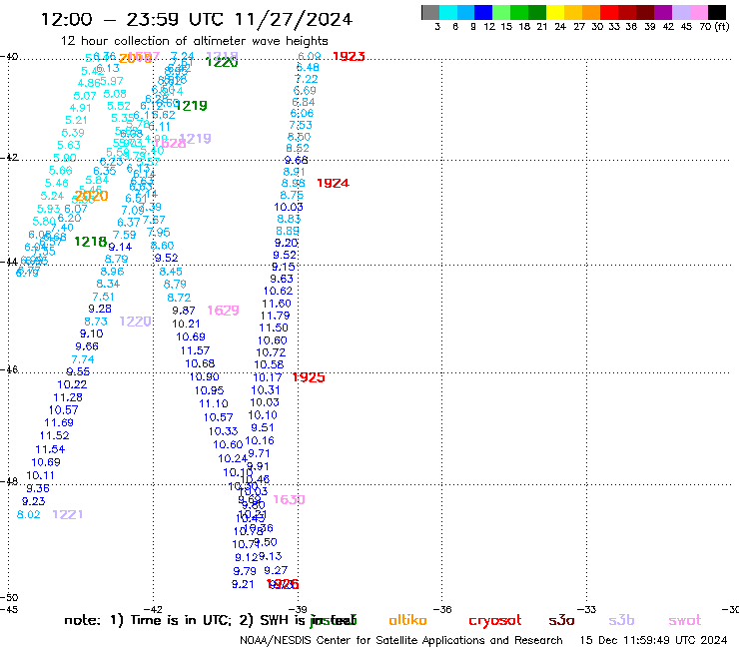Click the title "12:00 – 23:59 UTC 11/27/2024"
Screen dimensions: 739x649
(x=197, y=19)
